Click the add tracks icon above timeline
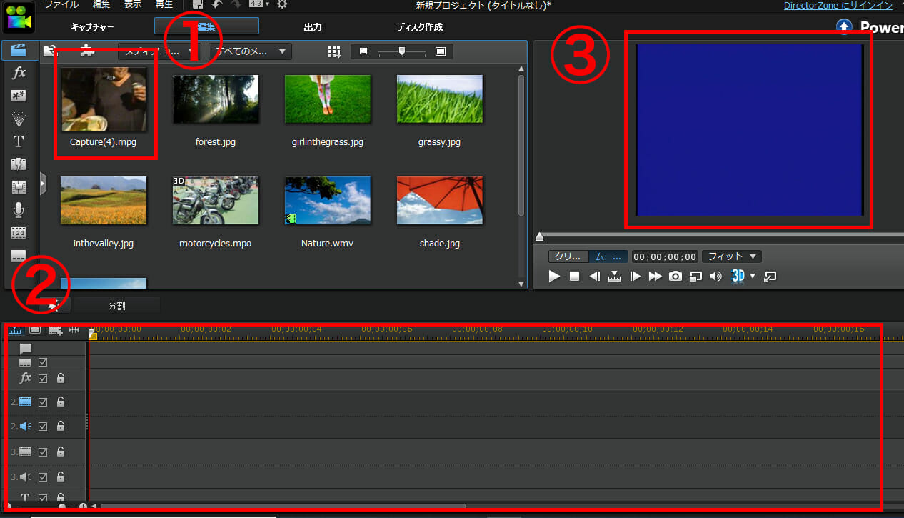Screen dimensions: 904x518 (55, 329)
